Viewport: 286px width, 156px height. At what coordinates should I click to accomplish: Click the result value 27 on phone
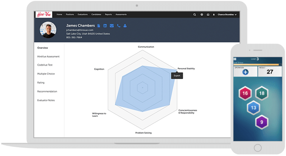(270, 72)
